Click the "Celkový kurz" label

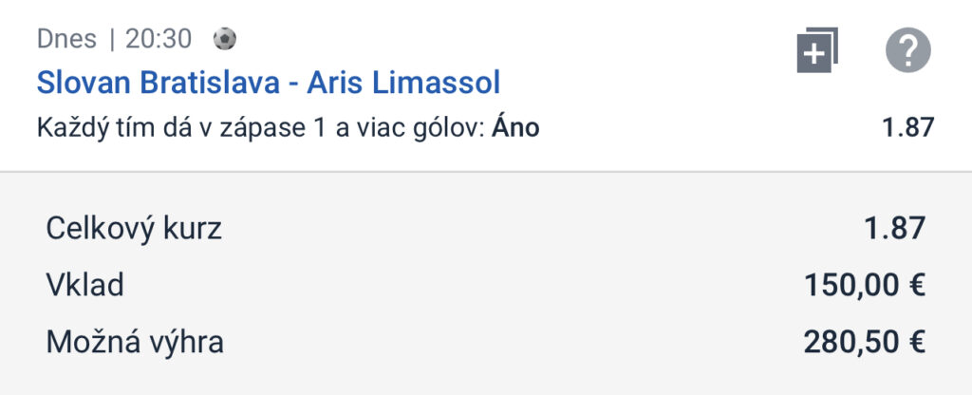pos(134,230)
